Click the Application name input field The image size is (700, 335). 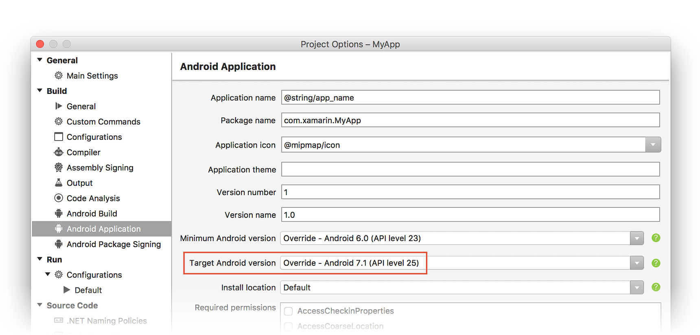470,98
